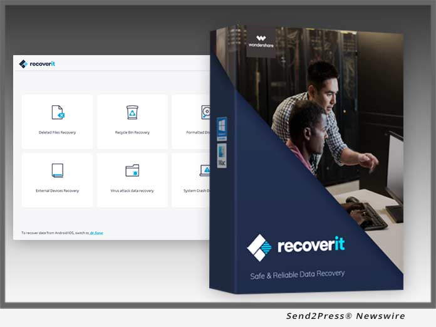
Task: Click the "recoverit" wordmark on box front
Action: [311, 245]
